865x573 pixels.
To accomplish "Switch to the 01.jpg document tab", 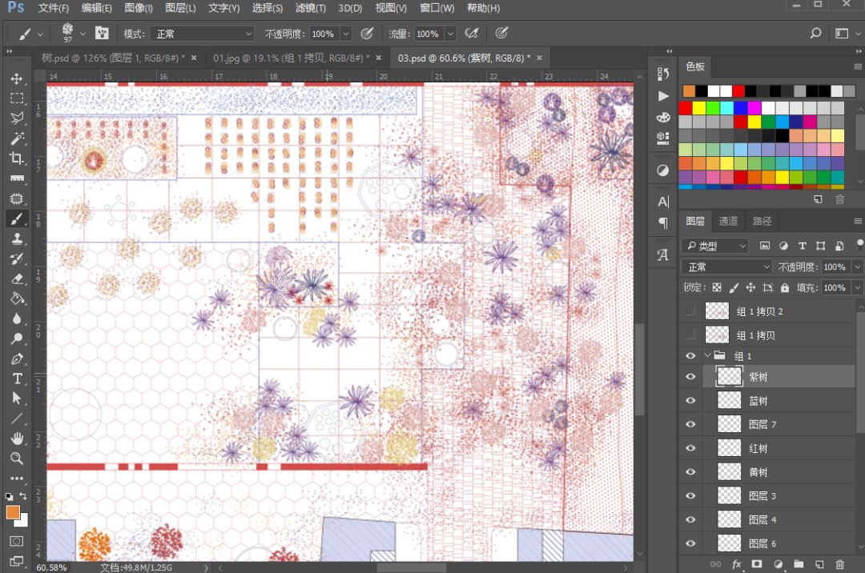I will [291, 58].
